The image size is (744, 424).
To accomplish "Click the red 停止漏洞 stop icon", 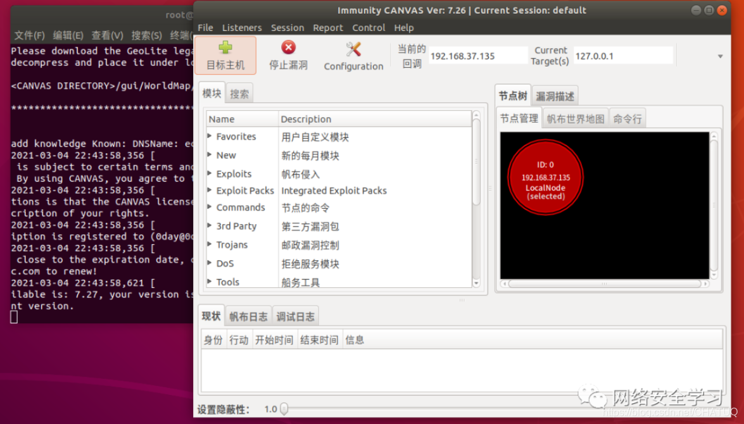I will coord(288,47).
